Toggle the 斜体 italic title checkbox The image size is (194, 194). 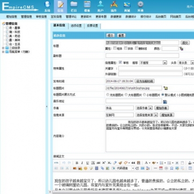click(x=126, y=48)
